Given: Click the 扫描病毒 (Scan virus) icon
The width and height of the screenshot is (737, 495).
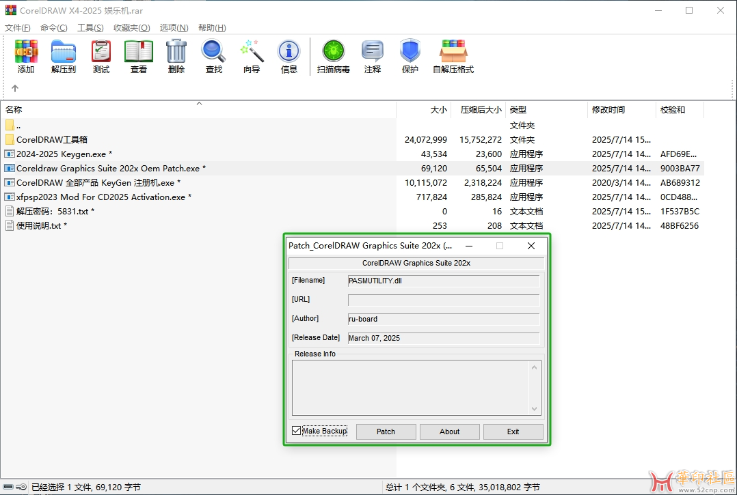Looking at the screenshot, I should click(333, 51).
